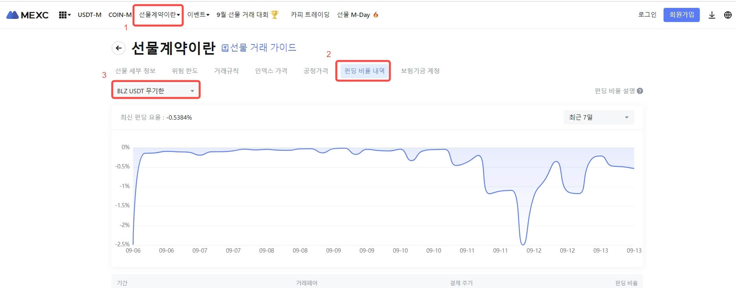Open the 이벤트 dropdown menu
This screenshot has height=288, width=736.
[198, 15]
